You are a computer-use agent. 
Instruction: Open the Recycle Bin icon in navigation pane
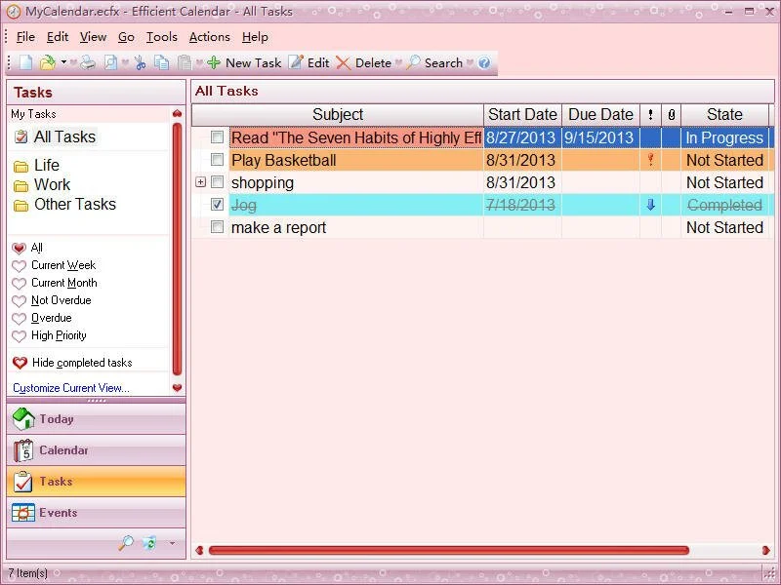tap(148, 543)
